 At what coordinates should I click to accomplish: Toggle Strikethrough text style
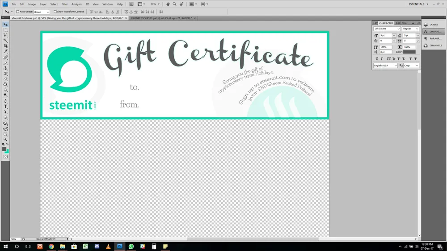coord(416,59)
